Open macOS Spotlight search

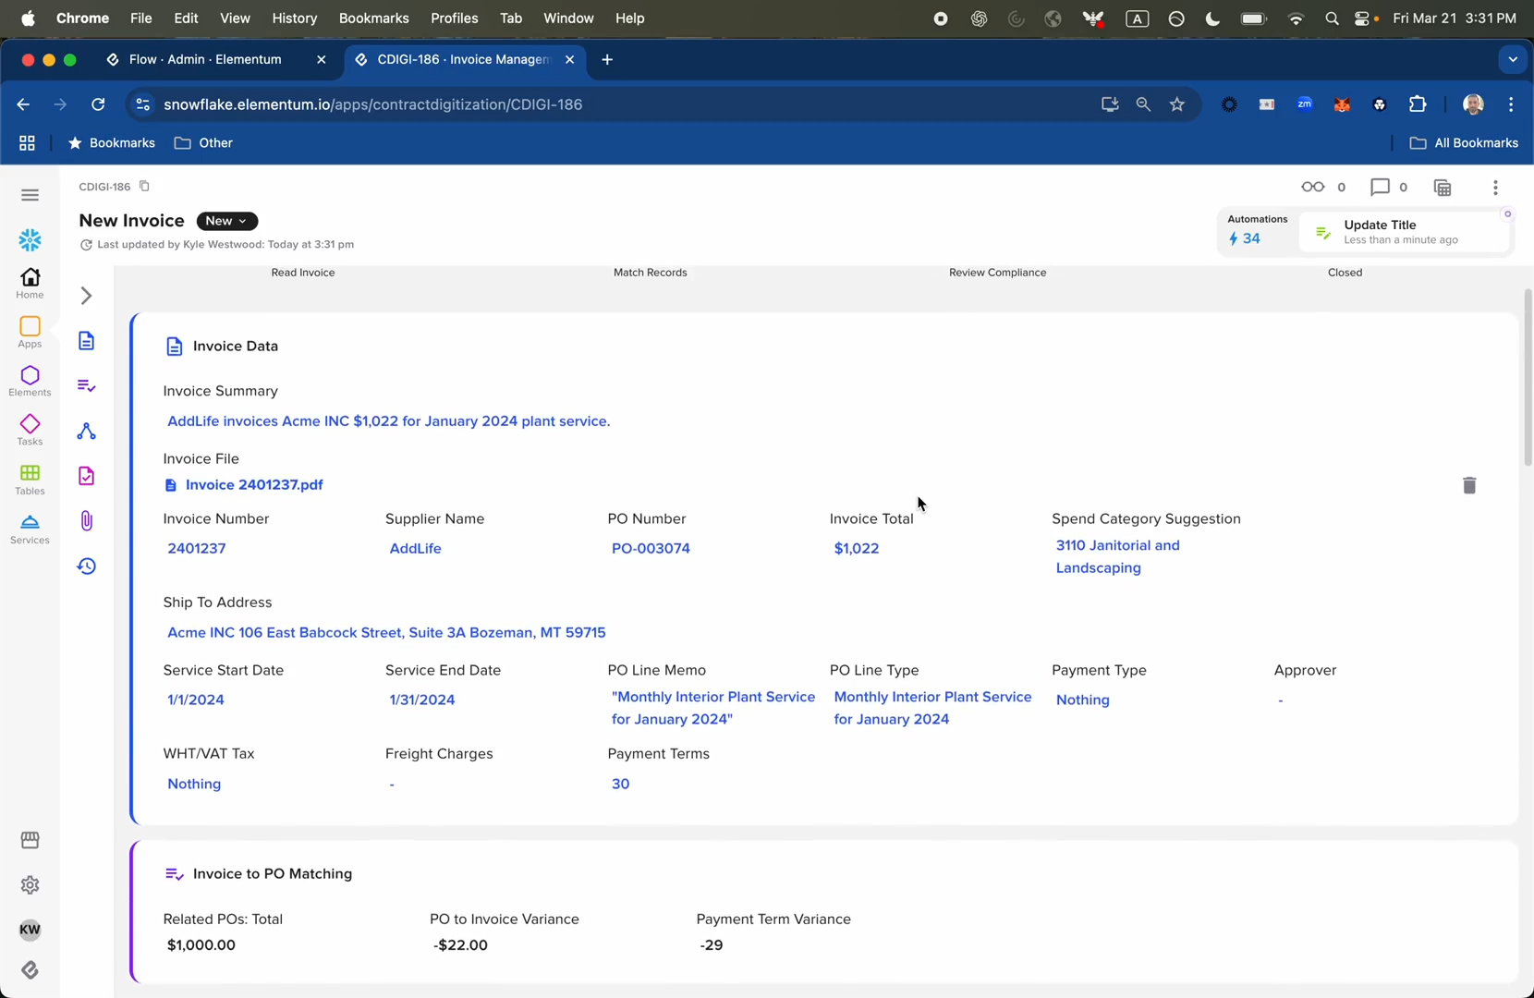pyautogui.click(x=1332, y=18)
